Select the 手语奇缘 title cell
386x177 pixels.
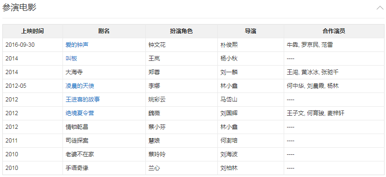(104, 168)
